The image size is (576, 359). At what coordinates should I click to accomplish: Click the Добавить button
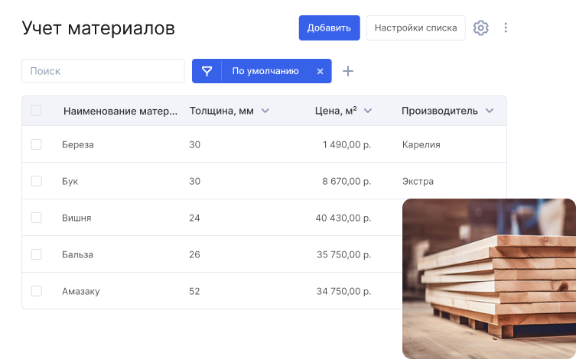point(329,28)
